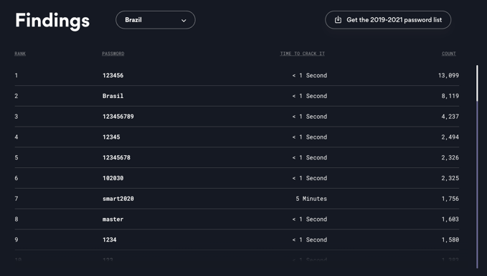
Task: Open the Brazil country dropdown
Action: pos(156,20)
